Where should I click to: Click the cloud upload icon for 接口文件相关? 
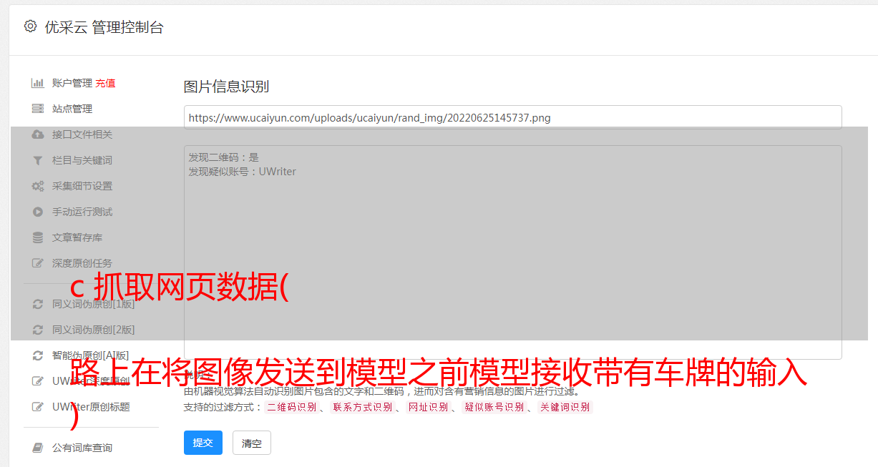[x=38, y=134]
